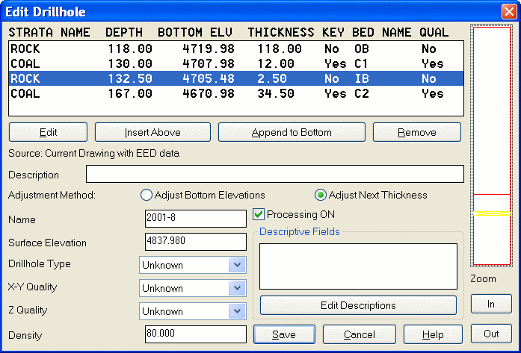Save the drillhole changes
This screenshot has width=521, height=353.
point(284,334)
